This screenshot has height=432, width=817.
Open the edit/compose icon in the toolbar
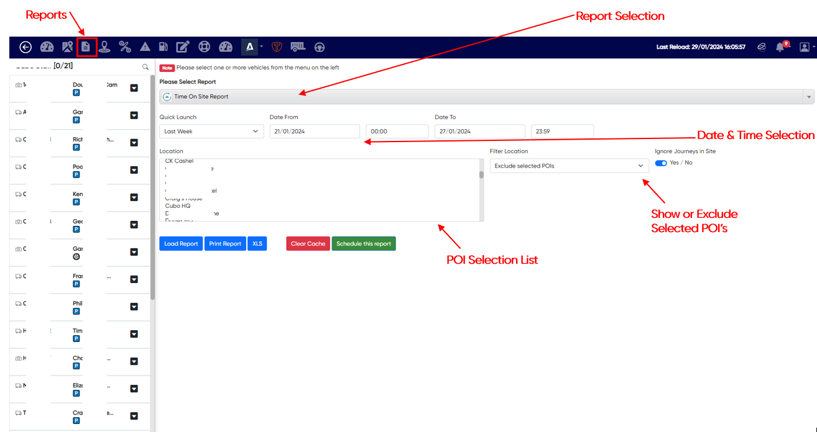(x=183, y=47)
